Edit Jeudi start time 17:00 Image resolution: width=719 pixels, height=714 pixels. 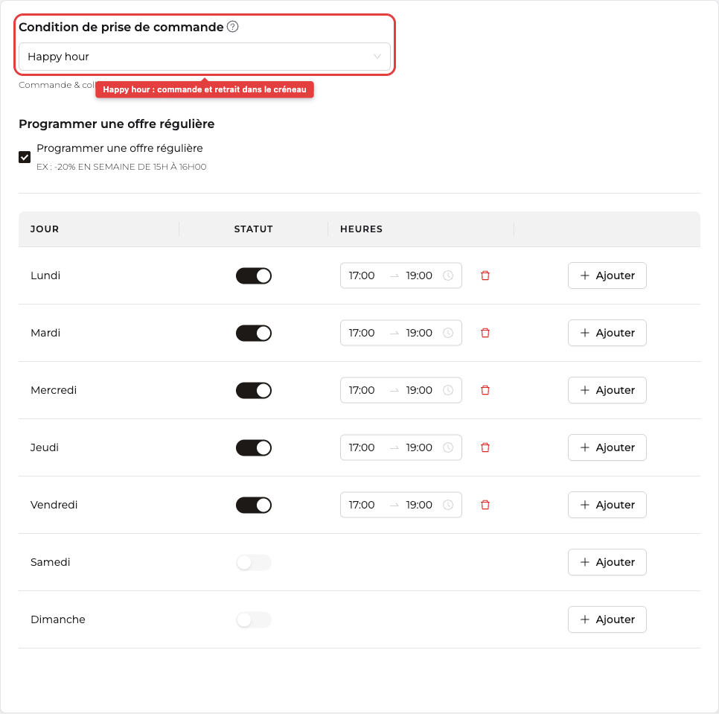point(362,447)
